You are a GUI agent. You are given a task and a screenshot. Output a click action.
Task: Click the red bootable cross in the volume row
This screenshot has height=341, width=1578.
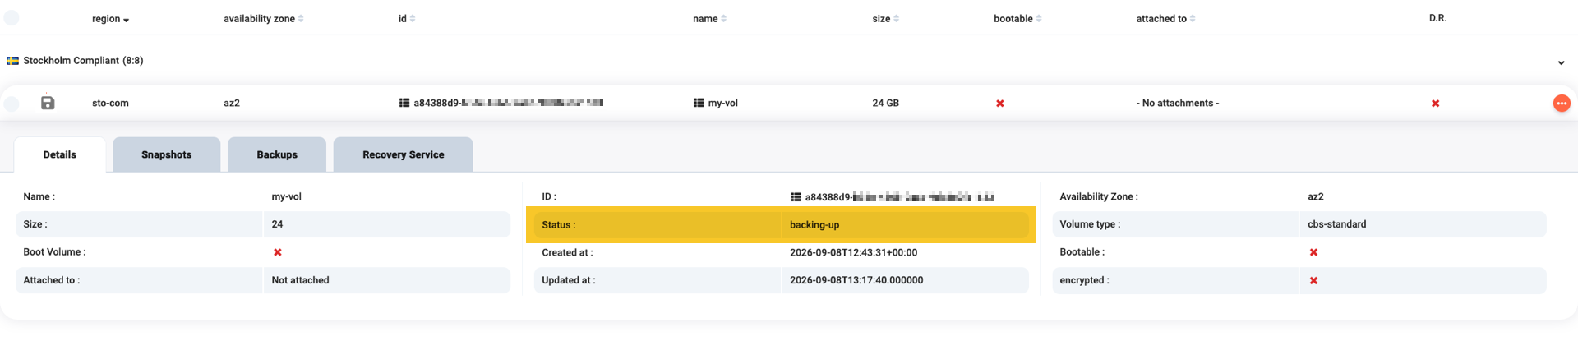1000,104
